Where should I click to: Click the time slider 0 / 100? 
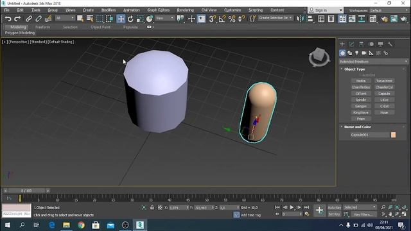click(26, 191)
